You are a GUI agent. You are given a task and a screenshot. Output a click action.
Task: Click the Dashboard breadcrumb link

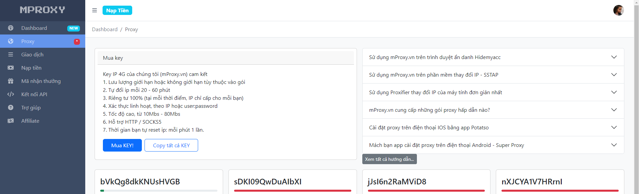(x=105, y=30)
